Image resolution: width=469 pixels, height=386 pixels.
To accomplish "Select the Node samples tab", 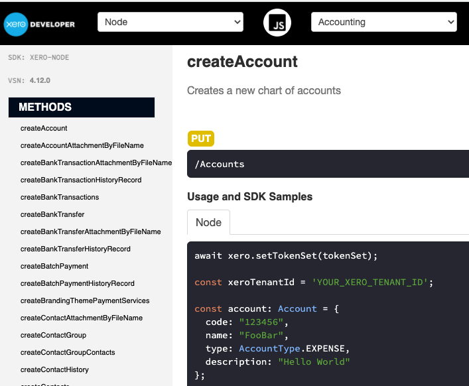I will [x=208, y=223].
